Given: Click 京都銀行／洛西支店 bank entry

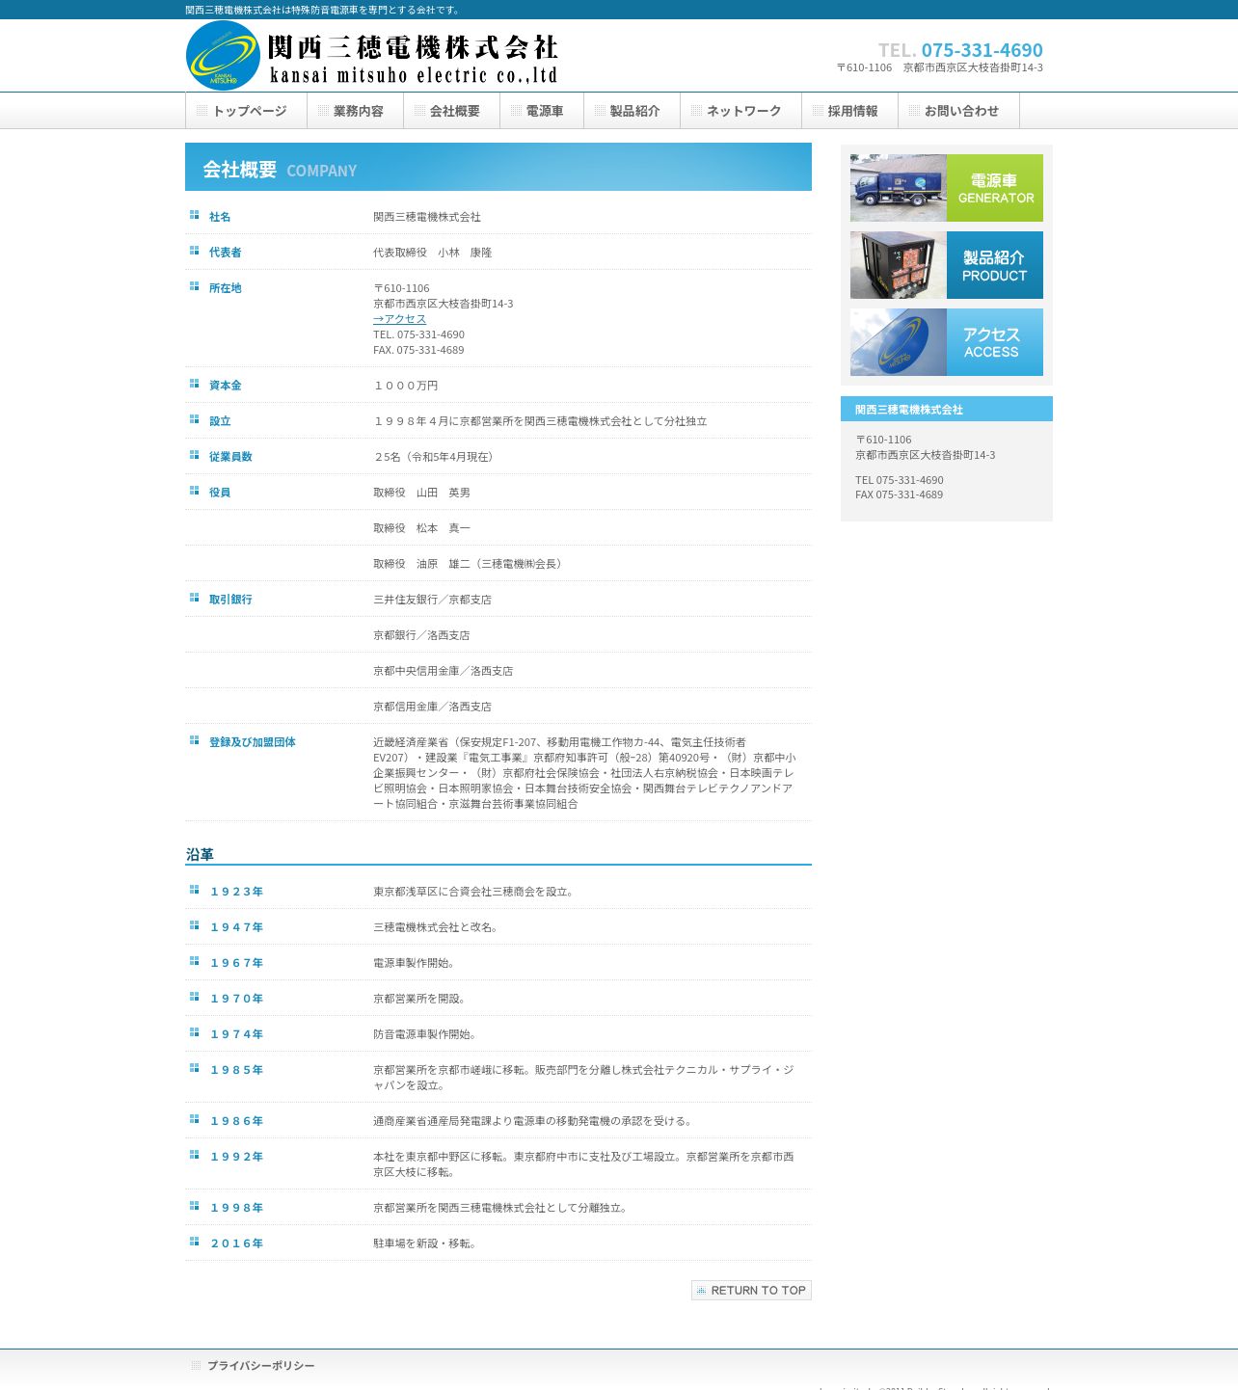Looking at the screenshot, I should (421, 635).
